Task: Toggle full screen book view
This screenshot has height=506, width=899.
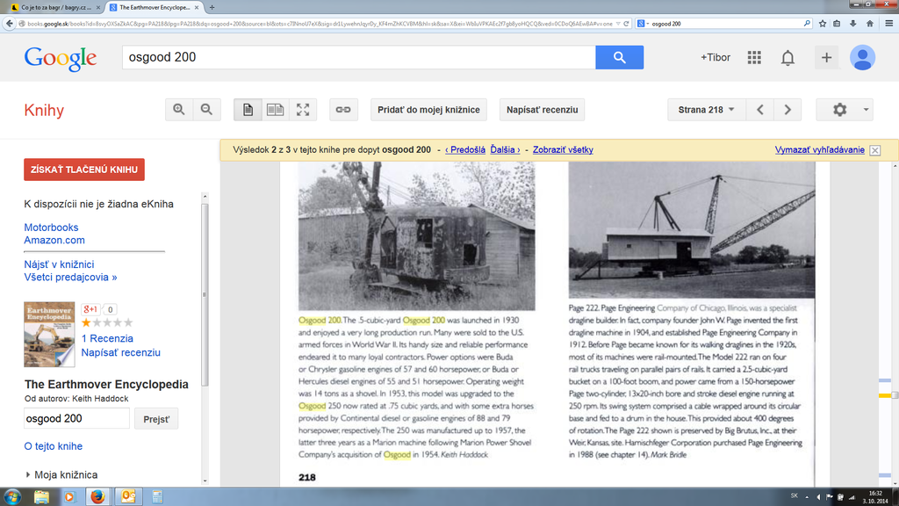Action: tap(303, 110)
